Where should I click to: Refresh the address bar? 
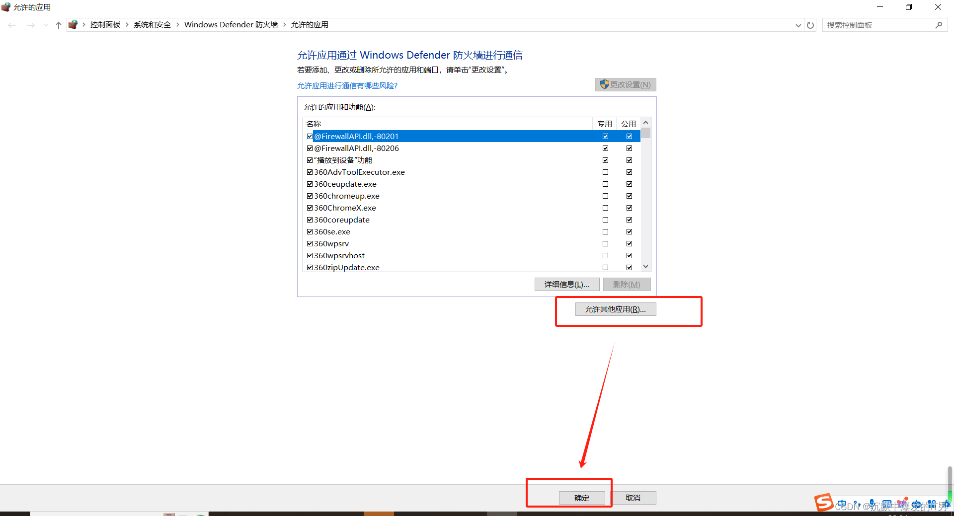pos(810,25)
